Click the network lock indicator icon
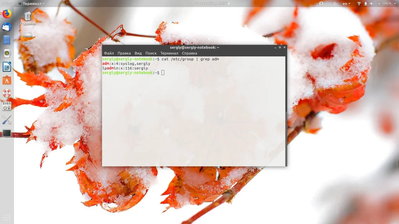 click(365, 3)
